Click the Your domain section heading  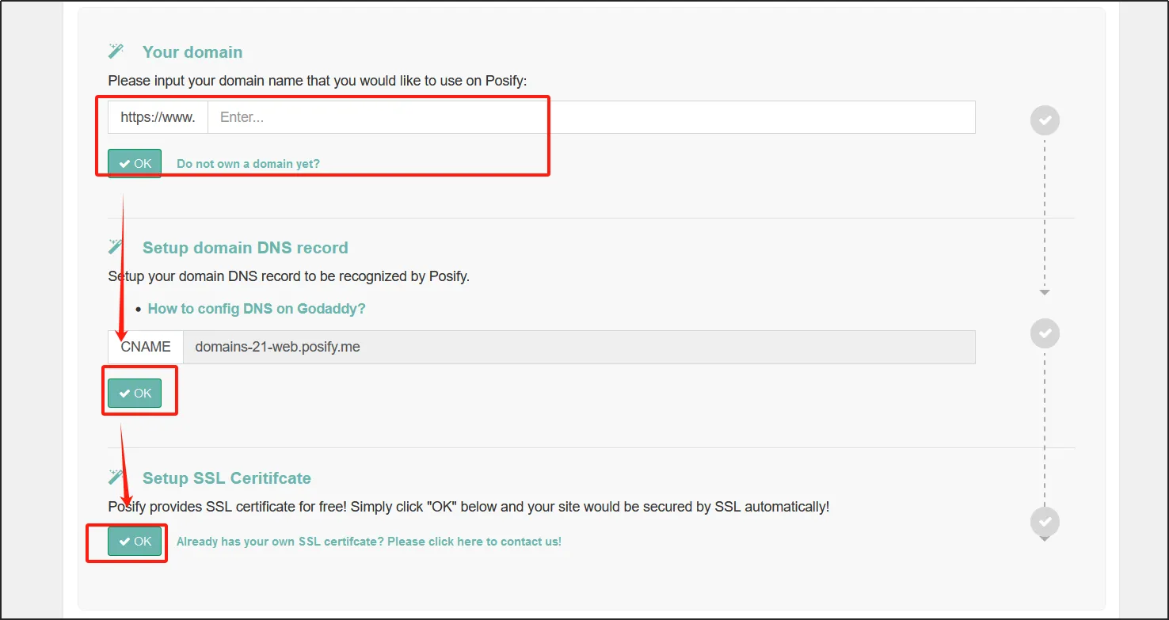(192, 52)
